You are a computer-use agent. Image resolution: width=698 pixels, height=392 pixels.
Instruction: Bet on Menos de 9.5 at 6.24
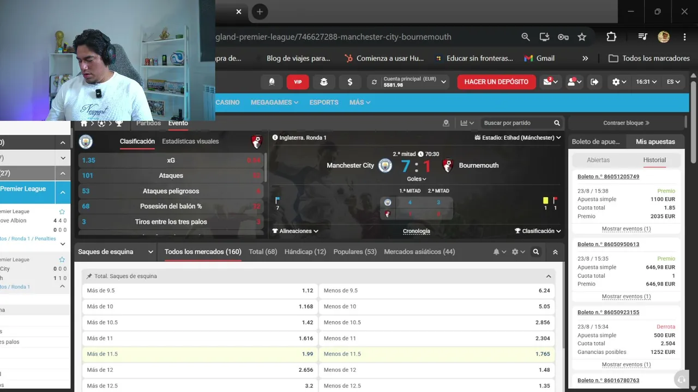click(437, 291)
